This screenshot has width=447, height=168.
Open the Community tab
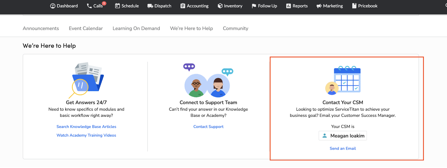tap(236, 28)
